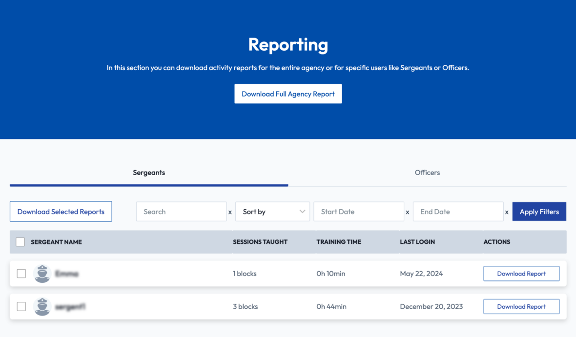The width and height of the screenshot is (576, 337).
Task: Check the checkbox on Emma's row
Action: click(21, 274)
